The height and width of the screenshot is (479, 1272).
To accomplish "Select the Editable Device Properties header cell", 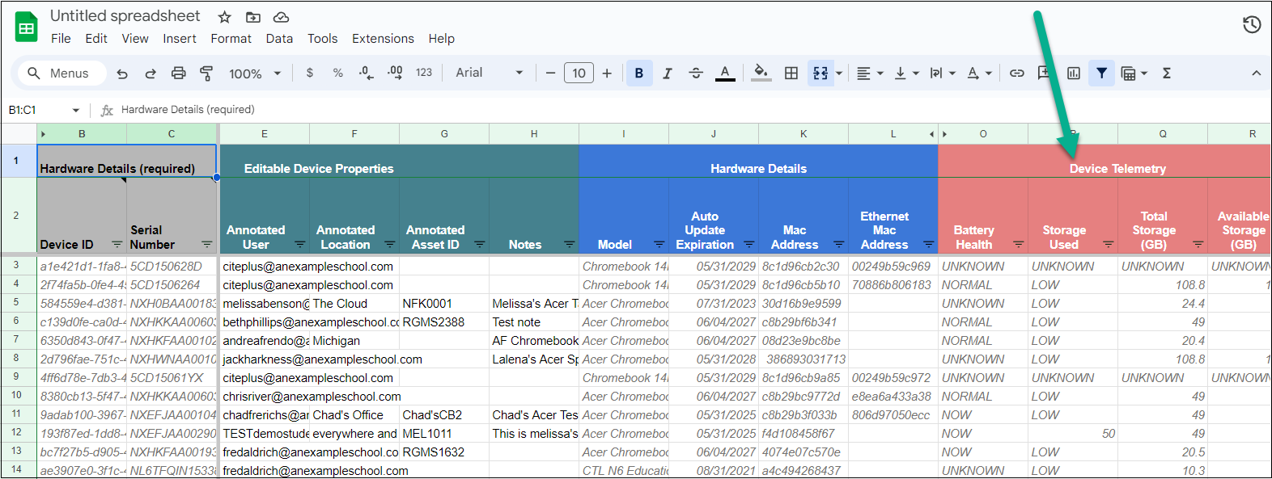I will (399, 162).
